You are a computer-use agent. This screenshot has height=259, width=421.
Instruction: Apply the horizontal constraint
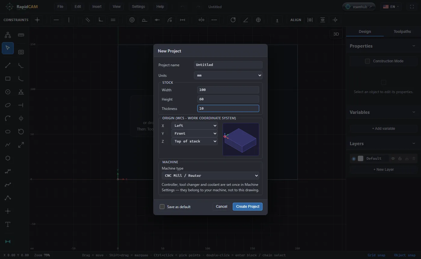tap(56, 20)
